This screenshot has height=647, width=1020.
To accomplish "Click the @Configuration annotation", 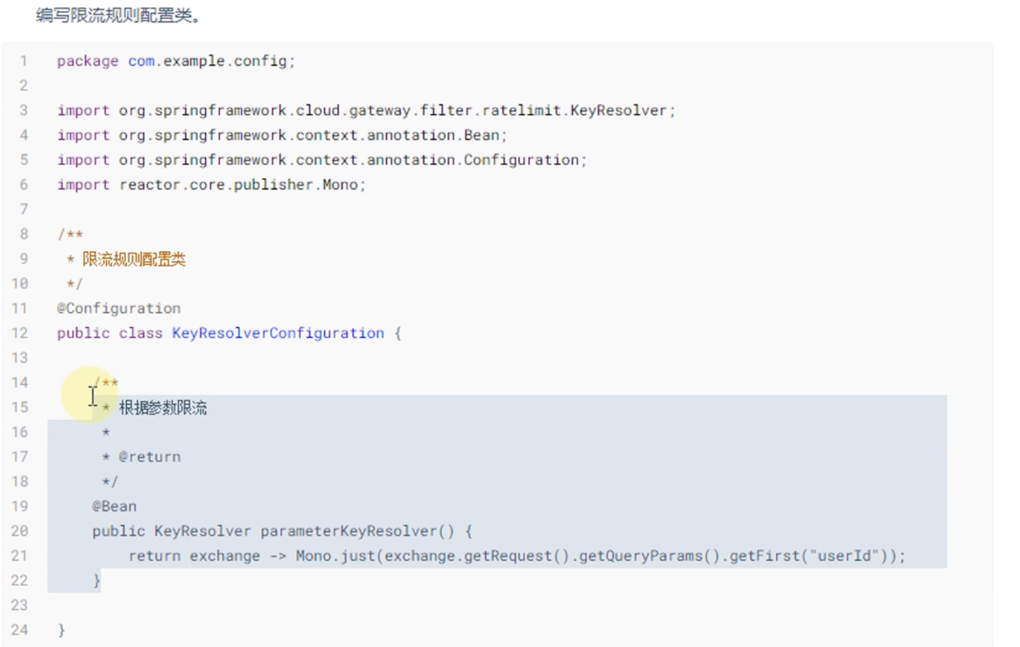I will pyautogui.click(x=119, y=309).
